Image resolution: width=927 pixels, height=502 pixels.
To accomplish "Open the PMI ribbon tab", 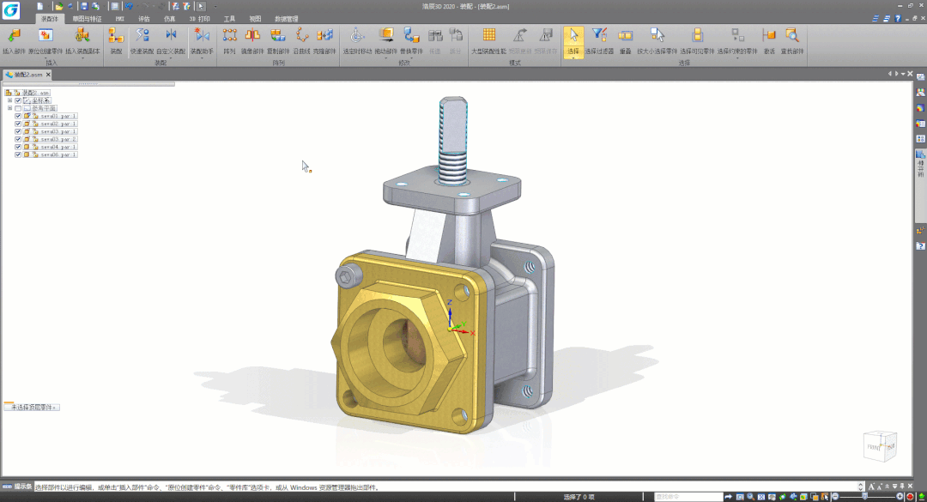I will click(x=120, y=19).
